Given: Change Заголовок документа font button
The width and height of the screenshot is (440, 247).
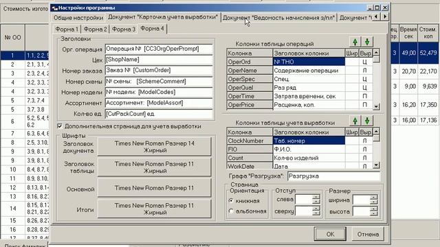Looking at the screenshot, I should (x=154, y=146).
